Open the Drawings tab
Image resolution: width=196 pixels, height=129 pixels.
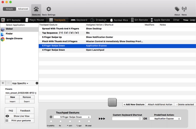[98, 20]
